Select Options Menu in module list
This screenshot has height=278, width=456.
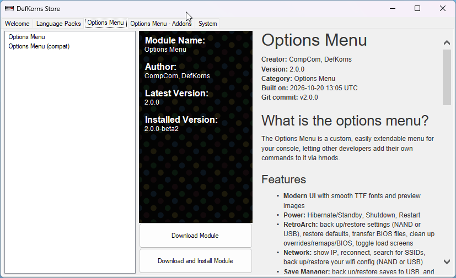(27, 37)
